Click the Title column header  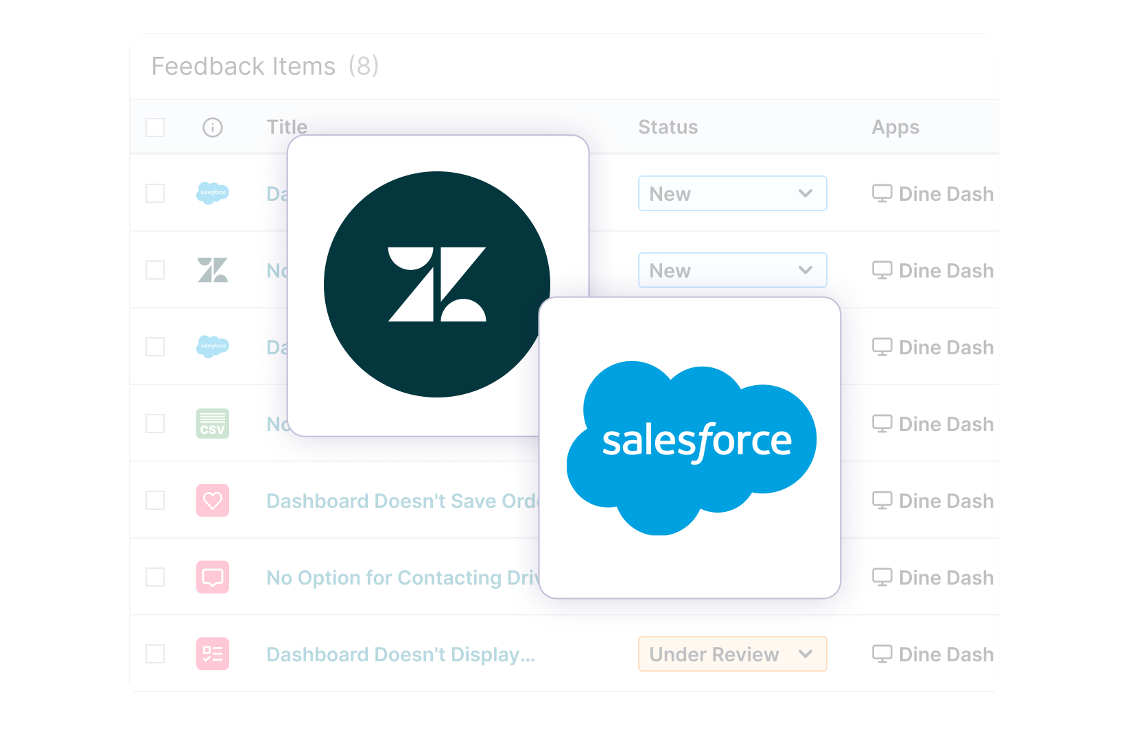click(287, 127)
